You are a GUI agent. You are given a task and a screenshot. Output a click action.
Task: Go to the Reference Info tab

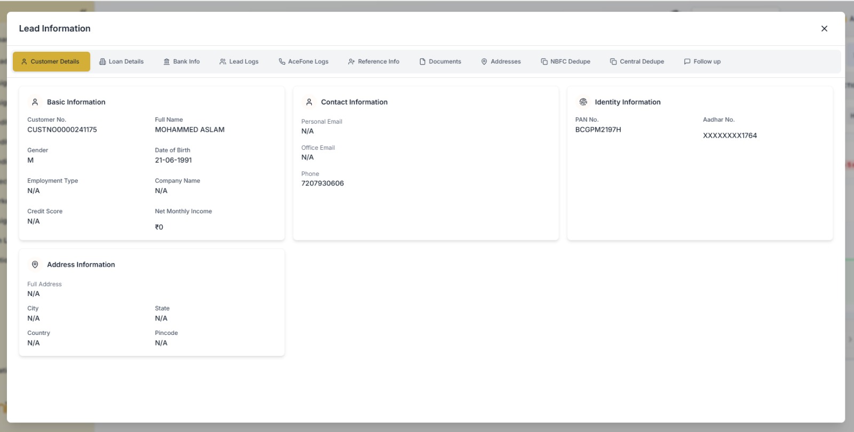click(374, 61)
